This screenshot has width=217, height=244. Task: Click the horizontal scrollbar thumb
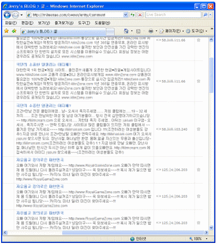(x=133, y=233)
